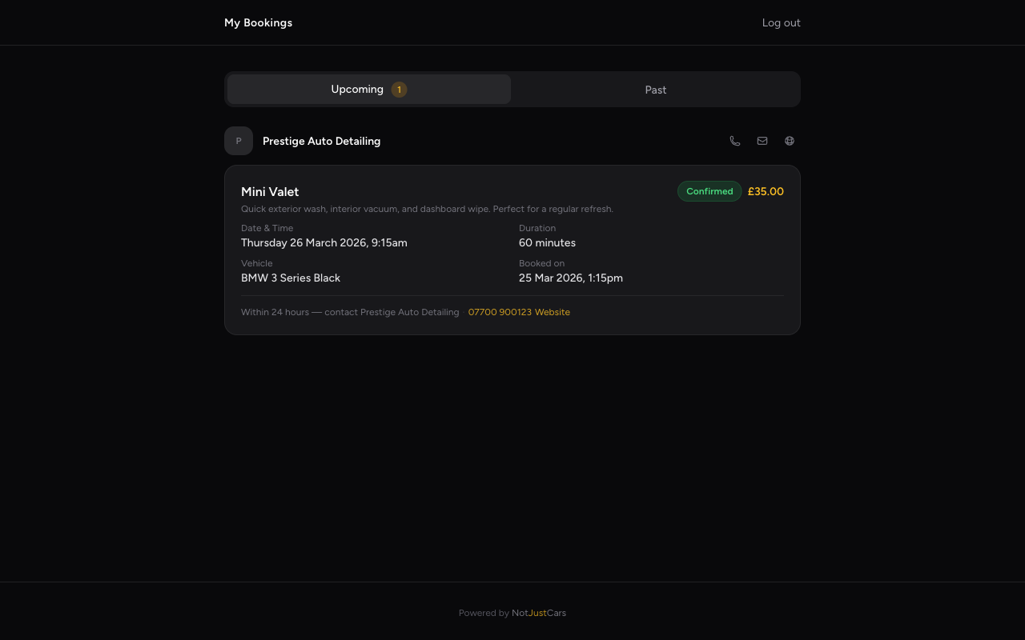
Task: Open the My Bookings header link
Action: click(x=258, y=22)
